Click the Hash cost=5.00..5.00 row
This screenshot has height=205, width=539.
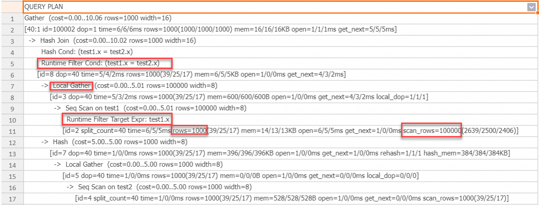(x=279, y=142)
